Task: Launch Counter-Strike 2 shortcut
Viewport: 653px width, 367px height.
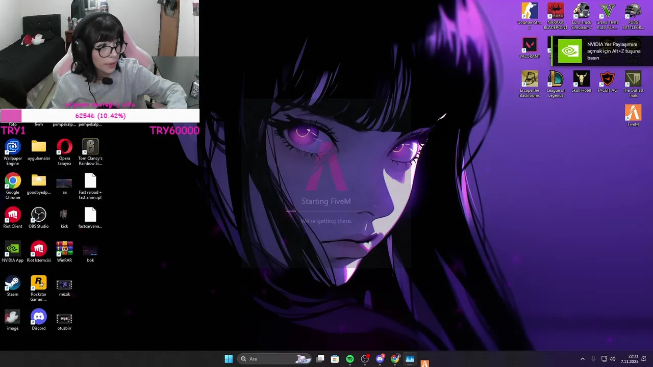Action: coord(530,16)
